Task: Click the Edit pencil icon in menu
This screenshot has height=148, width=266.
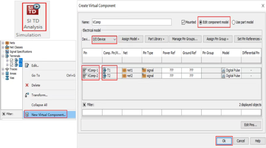Action: [27, 65]
